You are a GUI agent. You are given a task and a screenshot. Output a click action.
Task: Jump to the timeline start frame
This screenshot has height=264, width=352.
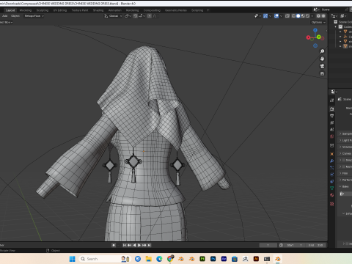pyautogui.click(x=124, y=245)
